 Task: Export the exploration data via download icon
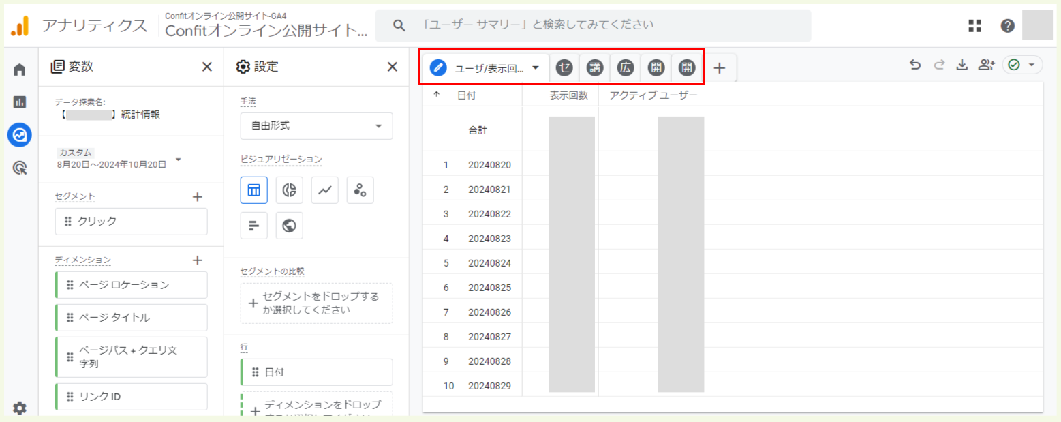(x=962, y=64)
